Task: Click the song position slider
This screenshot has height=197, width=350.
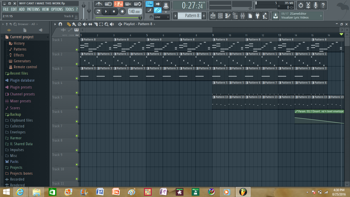Action: pyautogui.click(x=119, y=18)
